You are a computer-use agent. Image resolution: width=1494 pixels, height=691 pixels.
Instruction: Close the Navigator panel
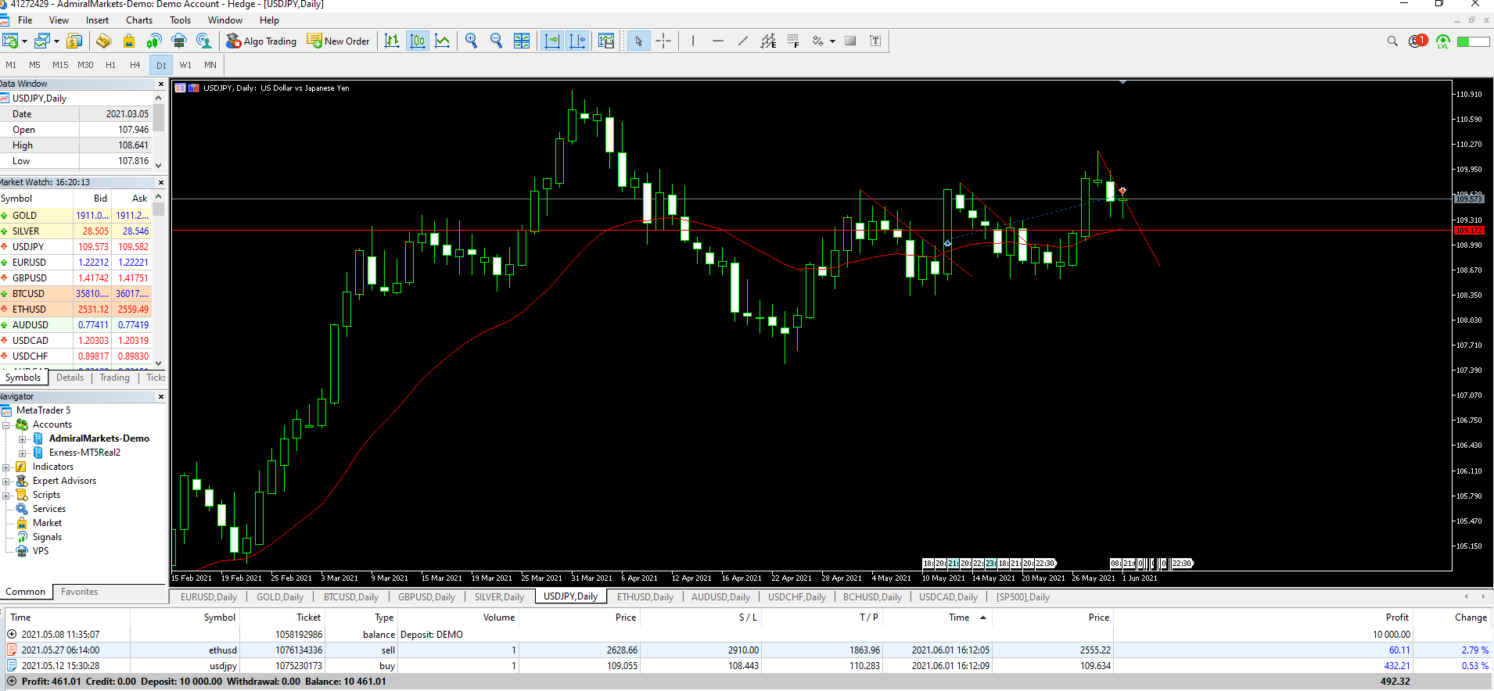tap(161, 396)
